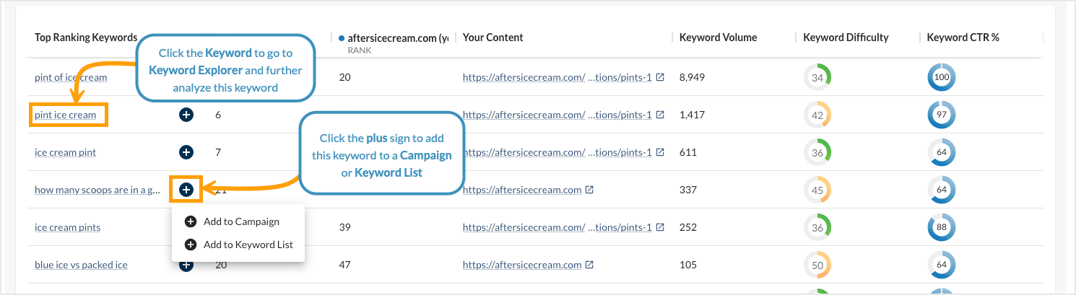The image size is (1076, 295).
Task: Click the Your Content column header
Action: tap(493, 38)
